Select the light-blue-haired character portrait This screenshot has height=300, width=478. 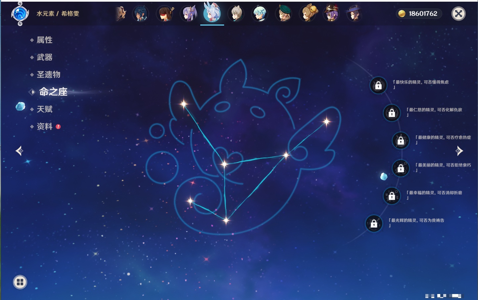pos(260,14)
